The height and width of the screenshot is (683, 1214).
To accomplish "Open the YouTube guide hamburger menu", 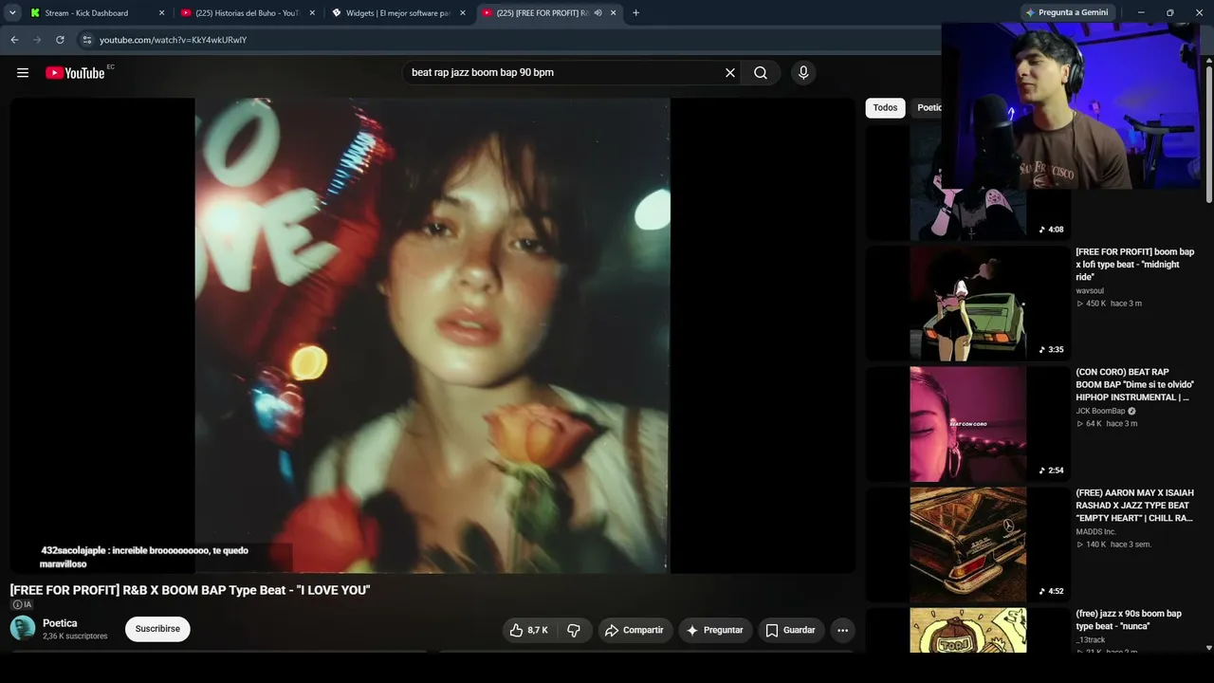I will click(23, 73).
